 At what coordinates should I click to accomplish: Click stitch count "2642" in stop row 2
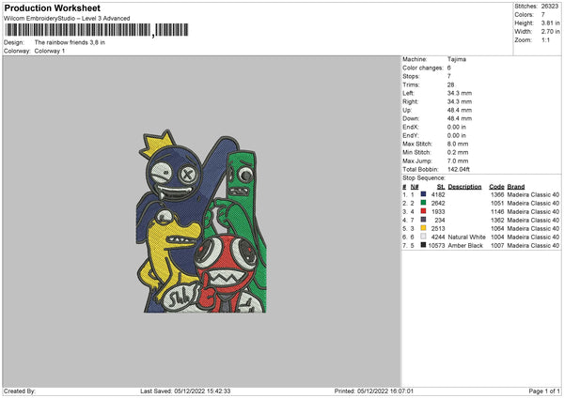(x=438, y=203)
